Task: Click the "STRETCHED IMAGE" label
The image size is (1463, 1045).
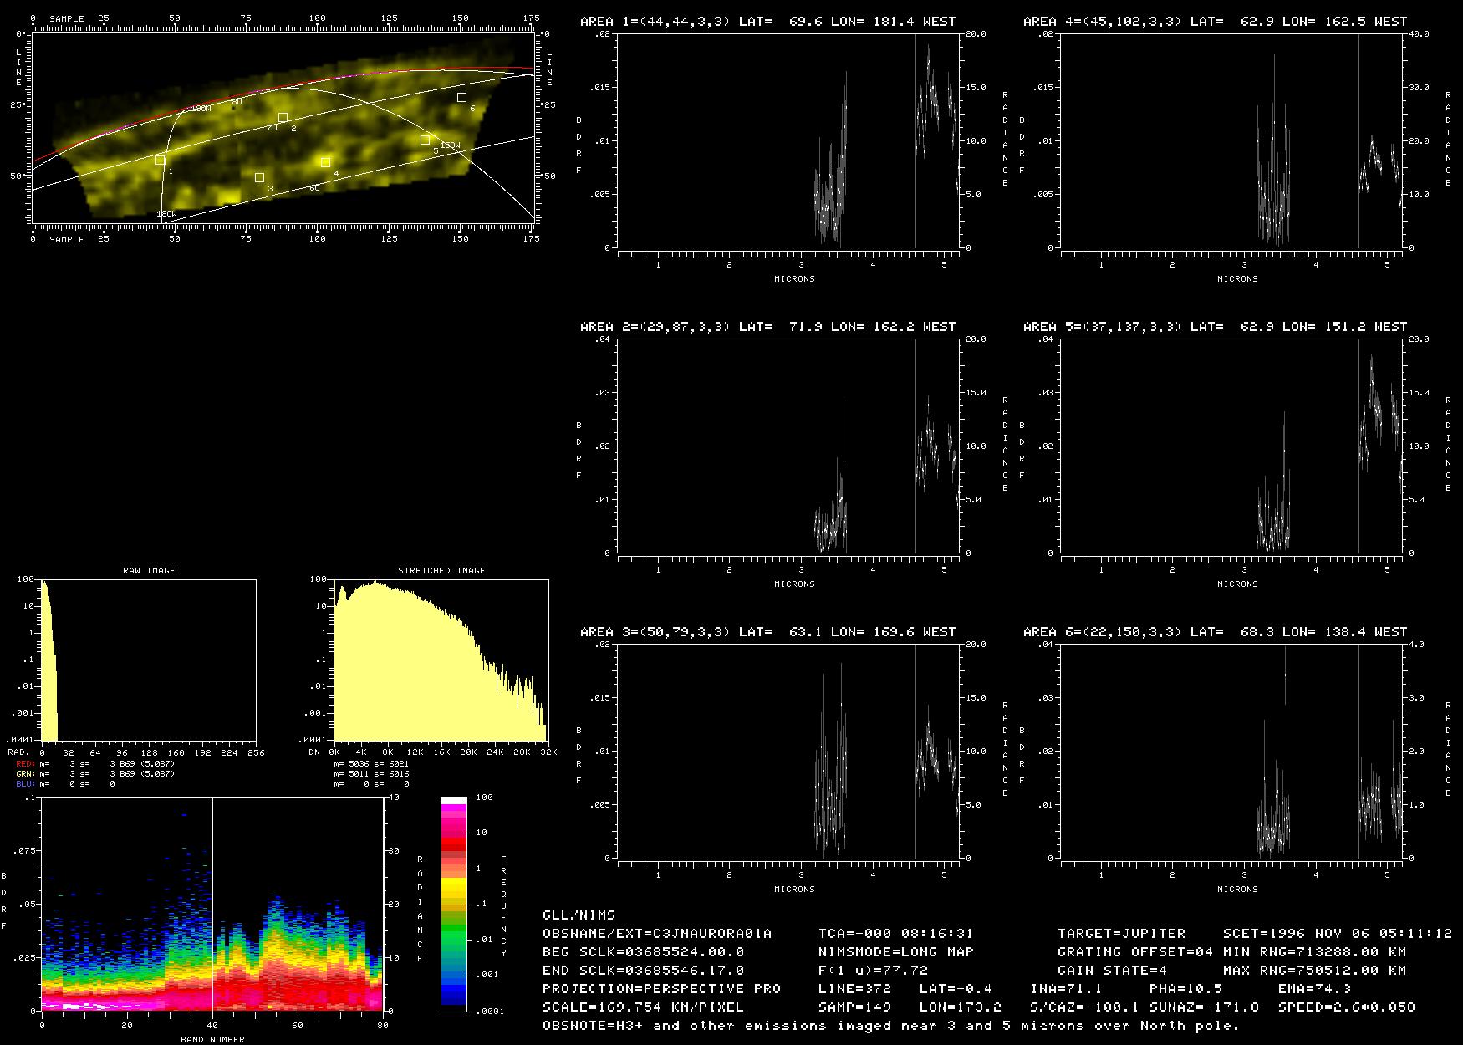Action: pyautogui.click(x=441, y=571)
